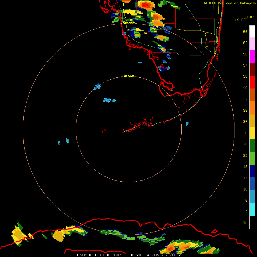The width and height of the screenshot is (257, 257).
Task: Select the cyan swatch beside the 2 label
Action: click(252, 209)
